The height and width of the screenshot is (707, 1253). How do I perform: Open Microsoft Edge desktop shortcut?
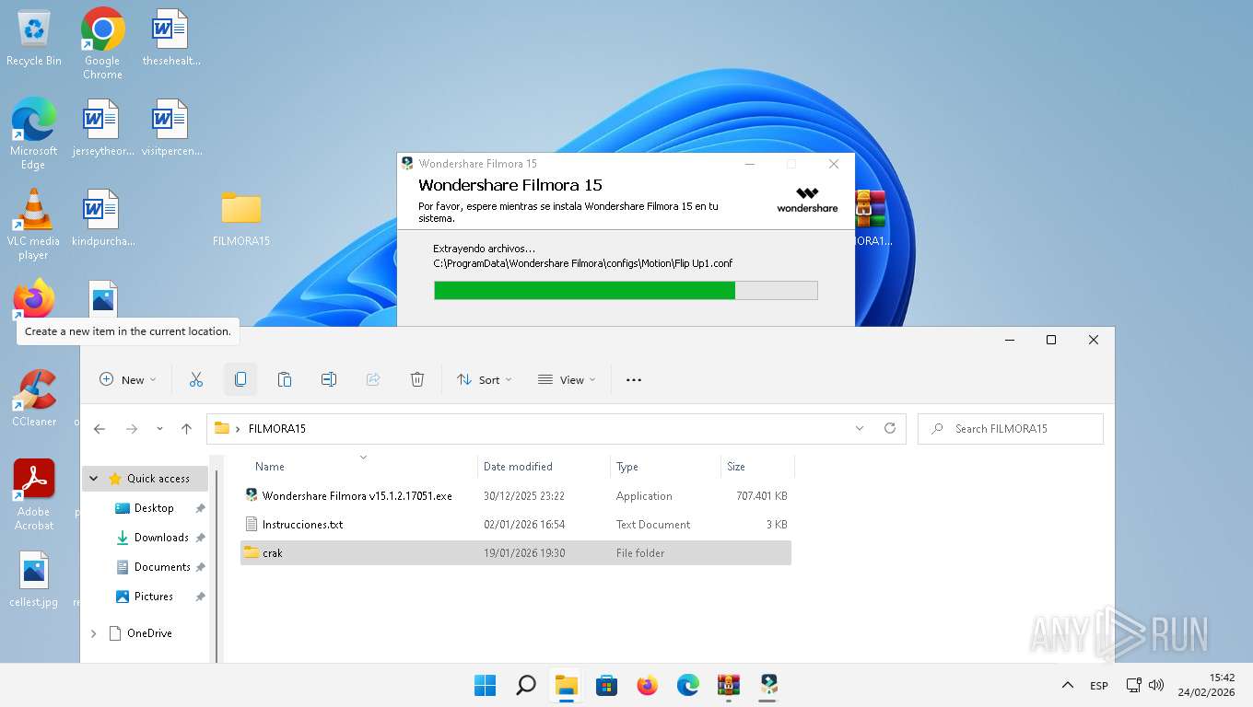[33, 133]
